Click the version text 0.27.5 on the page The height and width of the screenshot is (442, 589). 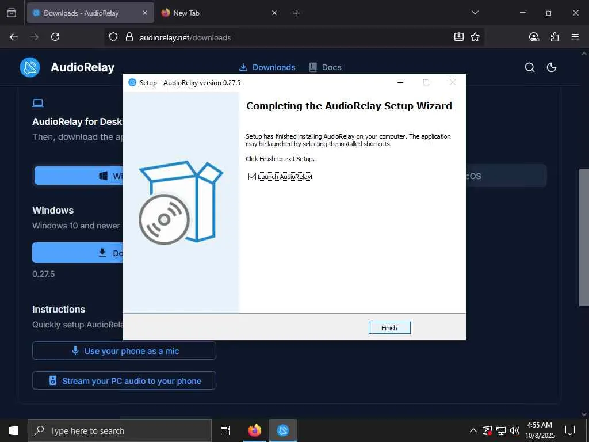coord(44,274)
